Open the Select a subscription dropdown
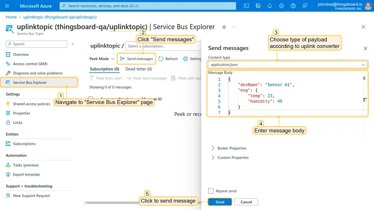Viewport: 374px width, 210px height. click(163, 46)
